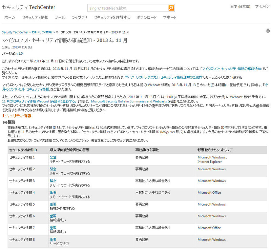The width and height of the screenshot is (271, 250).
Task: Open the ツール navigation item
Action: (60, 17)
